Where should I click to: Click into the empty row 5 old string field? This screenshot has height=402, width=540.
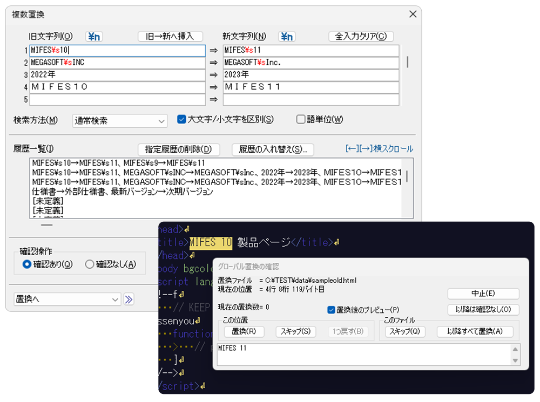tap(117, 100)
